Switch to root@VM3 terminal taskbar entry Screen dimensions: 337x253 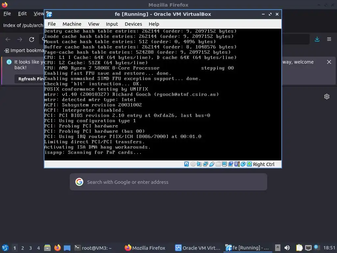coord(93,248)
